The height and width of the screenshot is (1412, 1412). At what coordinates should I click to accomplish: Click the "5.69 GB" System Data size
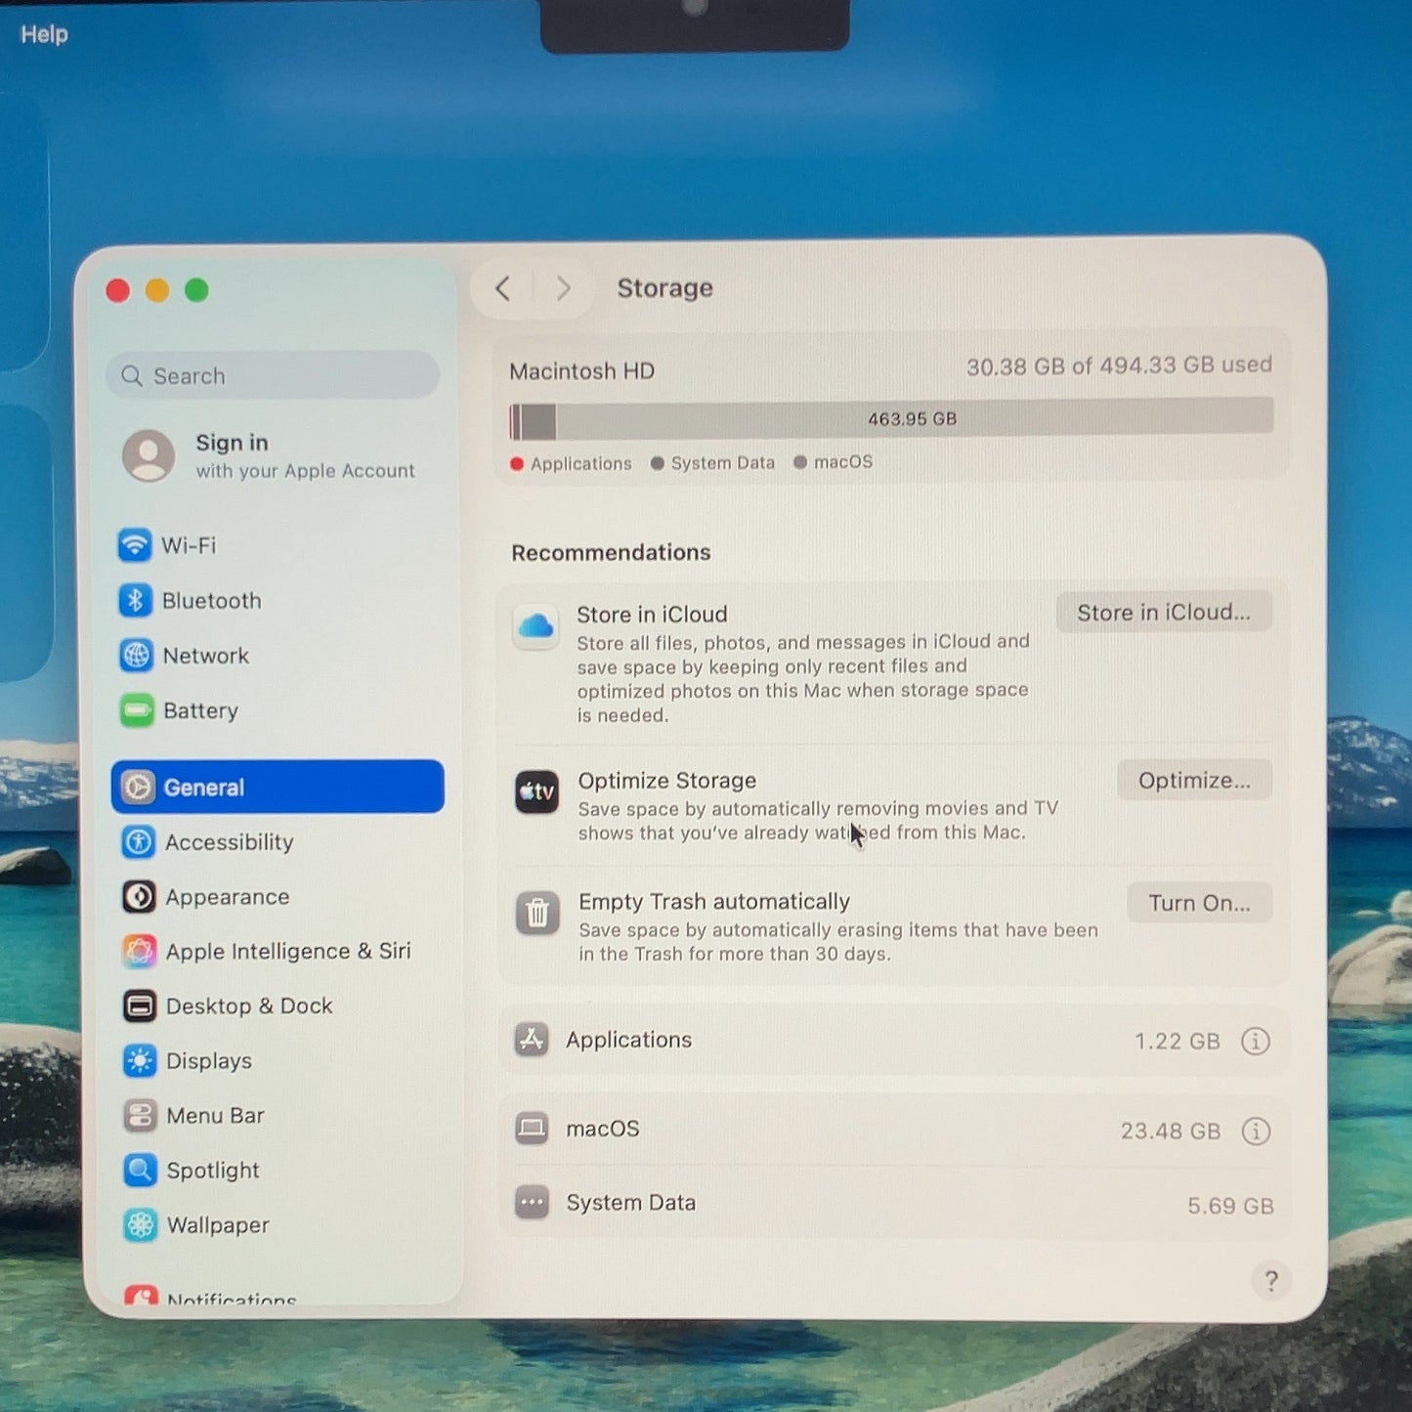[x=1231, y=1206]
